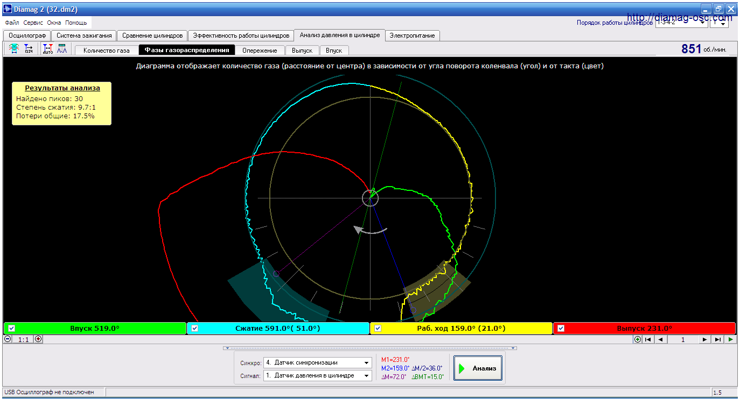Click the first waveform markers toolbar icon
Screen dimensions: 740x399
[x=13, y=49]
